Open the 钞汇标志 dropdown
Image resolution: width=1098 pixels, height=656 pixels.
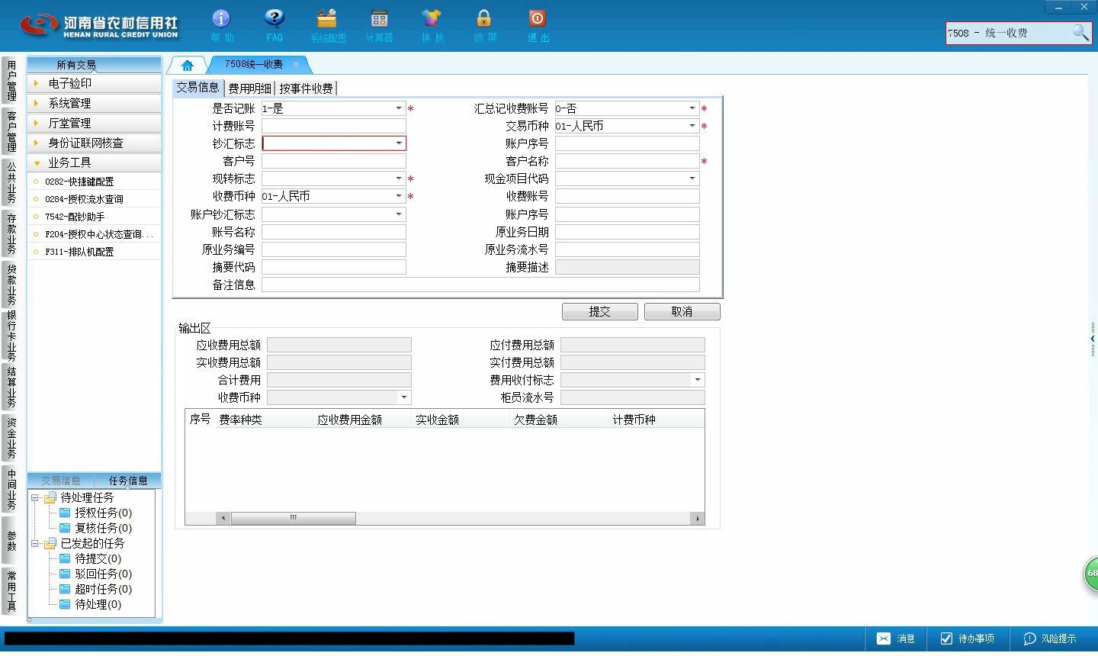(x=399, y=143)
